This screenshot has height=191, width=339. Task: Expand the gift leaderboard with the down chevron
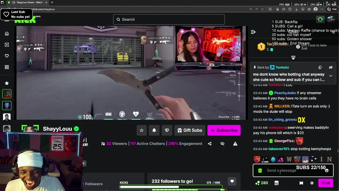pyautogui.click(x=293, y=58)
